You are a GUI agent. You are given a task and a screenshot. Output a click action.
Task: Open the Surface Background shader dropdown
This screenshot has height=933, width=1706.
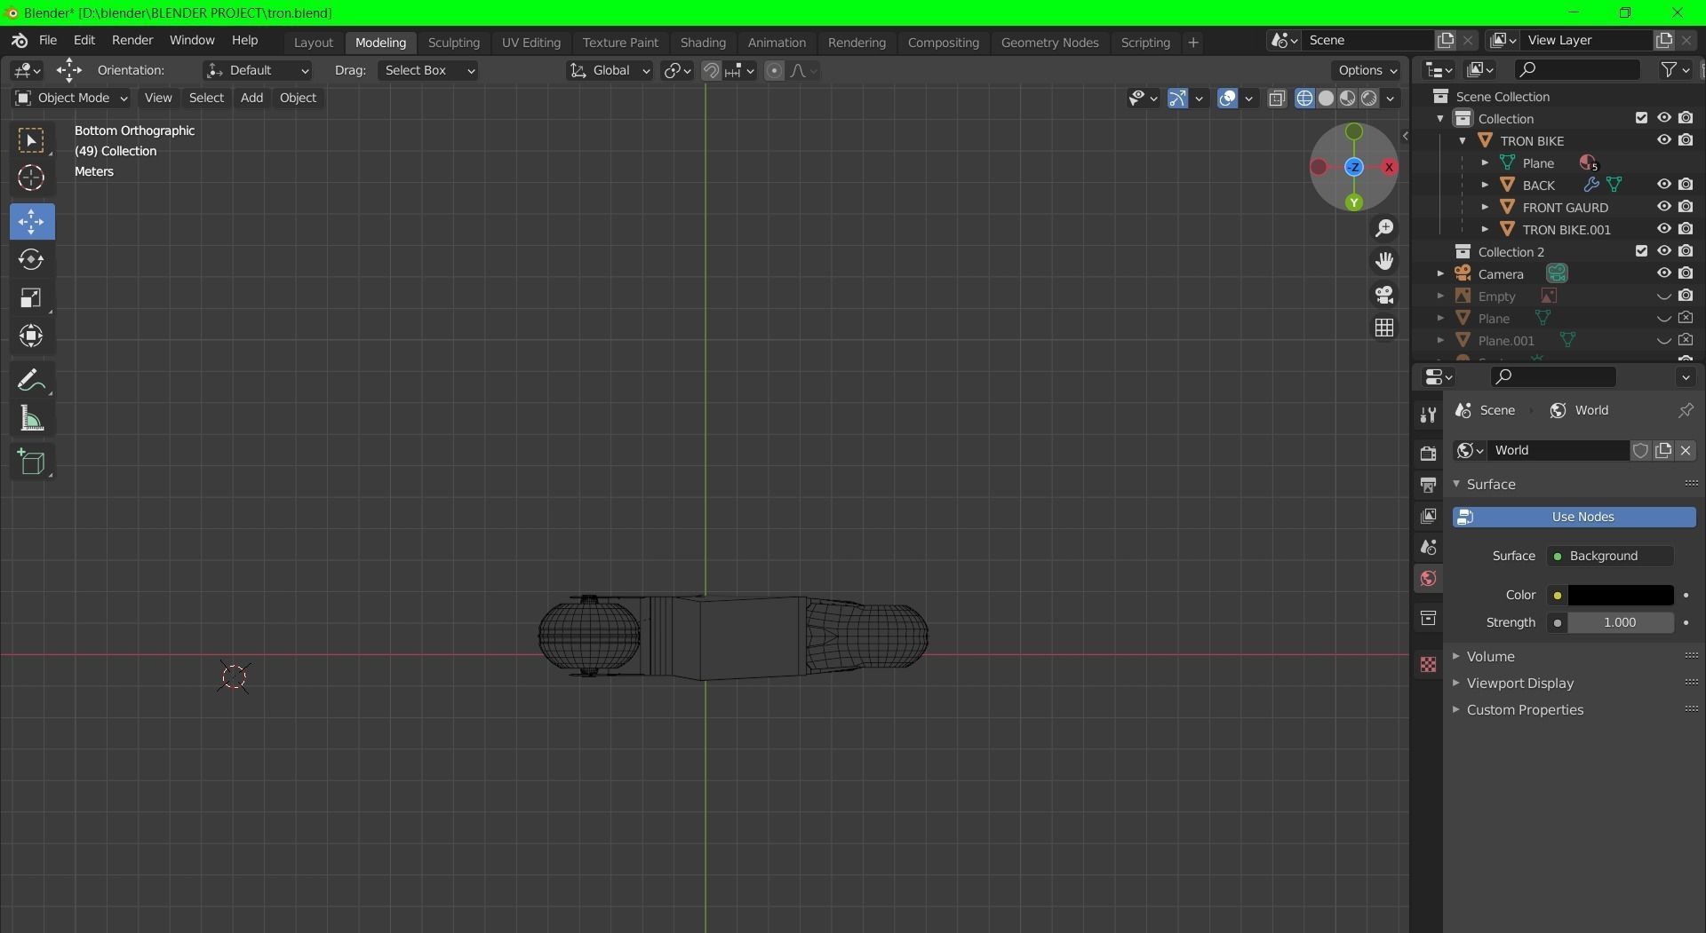[x=1610, y=556]
